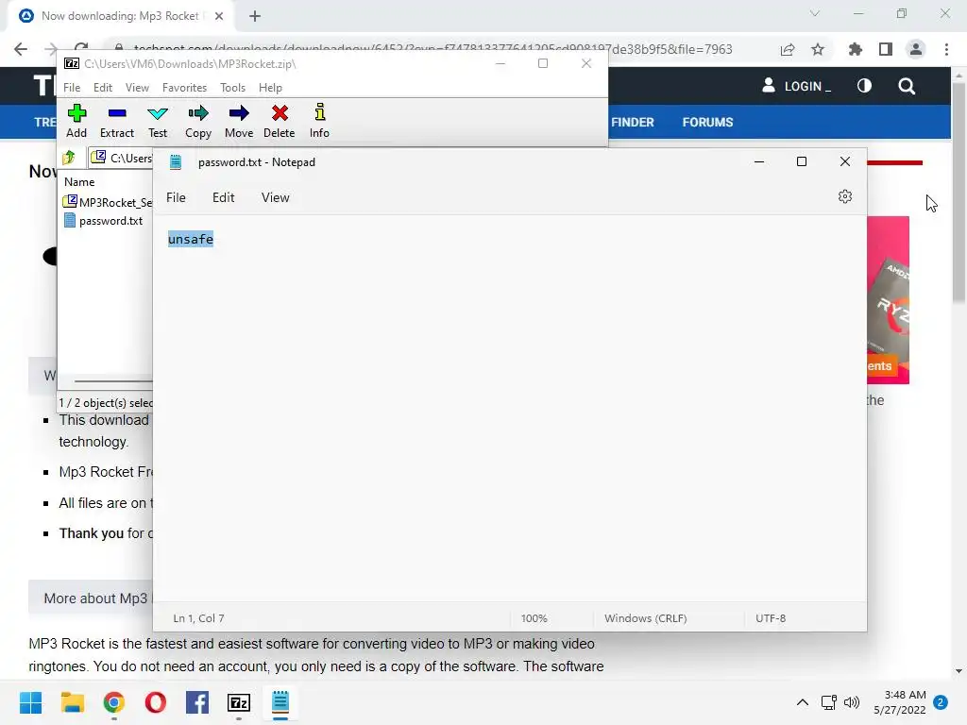Select the Copy tool in 7-Zip
Screen dimensions: 967x725
tap(198, 121)
